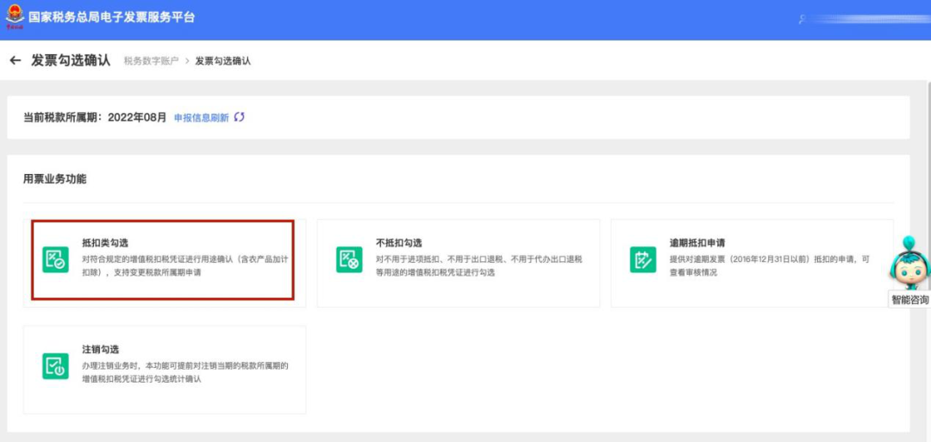Click the 国家税务总局电子发票服务平台 title
This screenshot has height=442, width=931.
tap(111, 17)
